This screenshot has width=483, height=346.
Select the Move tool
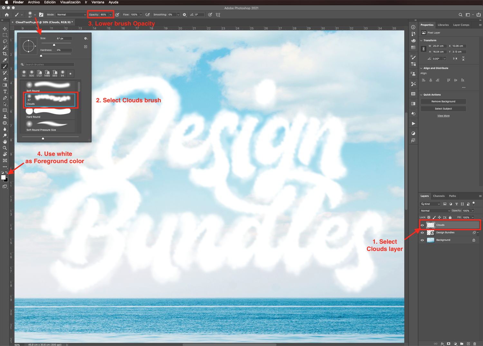point(5,29)
